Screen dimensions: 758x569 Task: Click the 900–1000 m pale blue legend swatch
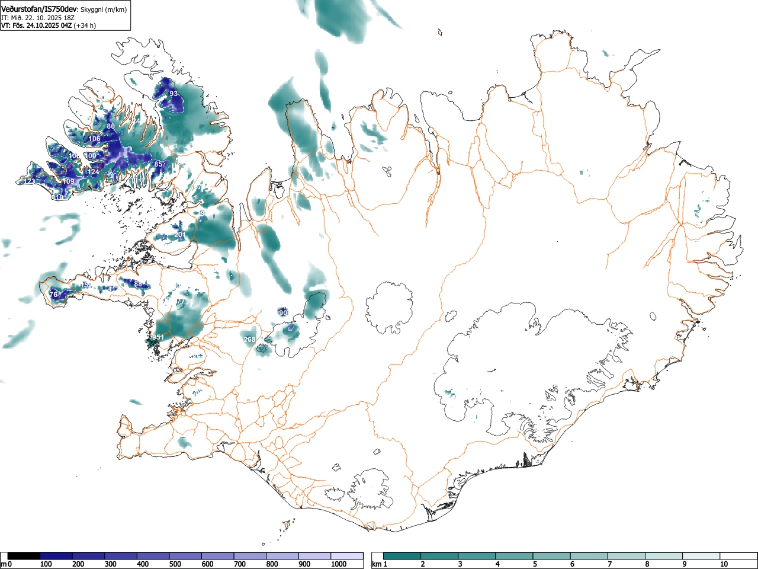pyautogui.click(x=315, y=556)
